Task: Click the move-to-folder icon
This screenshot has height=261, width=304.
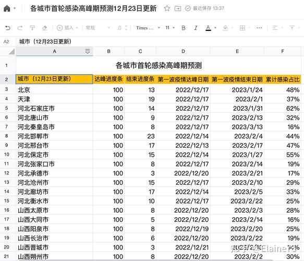Action: point(178,8)
